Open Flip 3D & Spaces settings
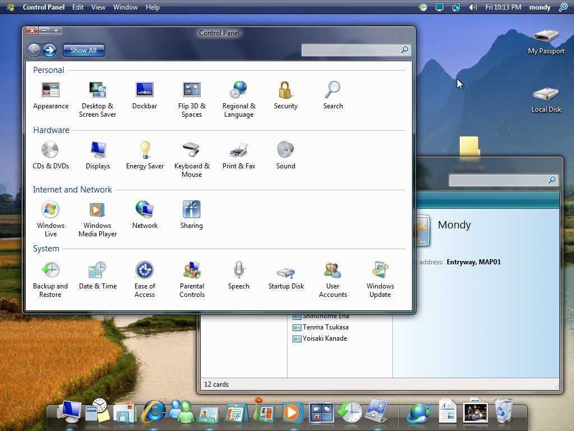The width and height of the screenshot is (574, 431). 192,90
